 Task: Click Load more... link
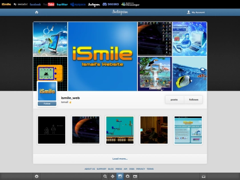click(x=120, y=159)
